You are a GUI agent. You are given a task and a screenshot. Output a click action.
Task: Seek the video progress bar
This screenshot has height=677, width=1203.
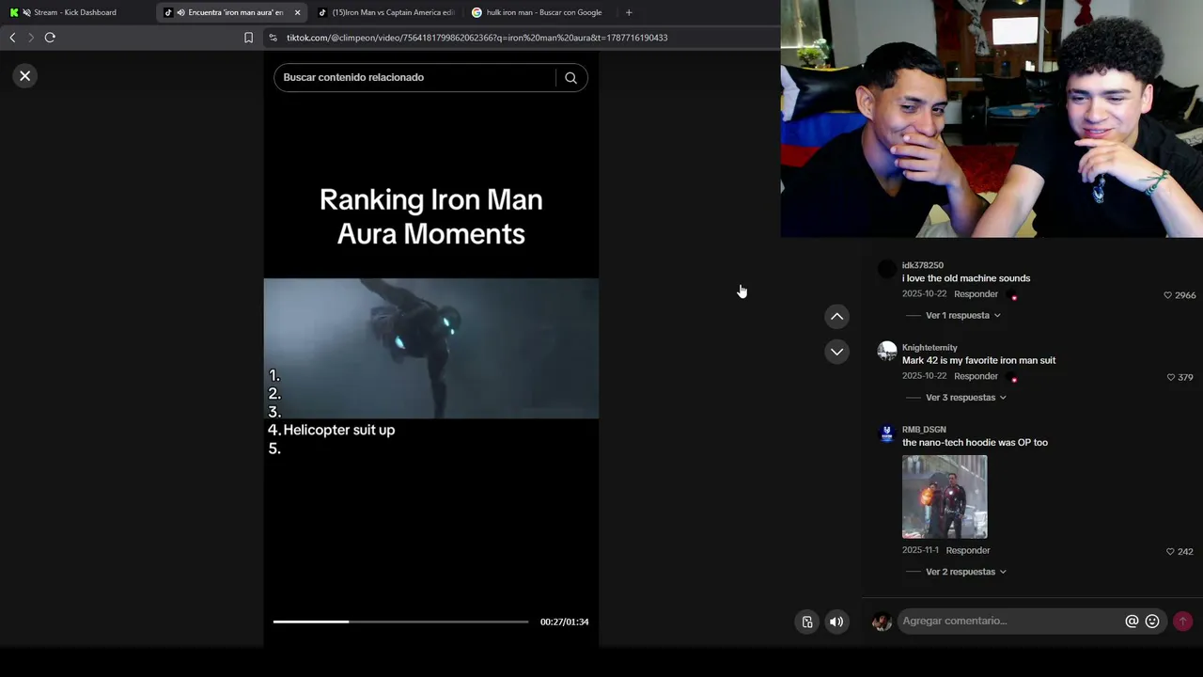click(x=400, y=622)
